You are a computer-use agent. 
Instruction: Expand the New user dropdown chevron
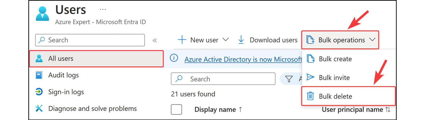[226, 40]
